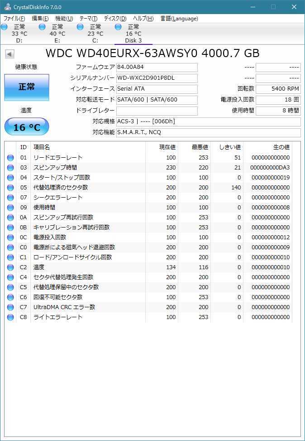305x441 pixels.
Task: Click the CrystalDiskInfo title bar app icon
Action: pyautogui.click(x=7, y=7)
